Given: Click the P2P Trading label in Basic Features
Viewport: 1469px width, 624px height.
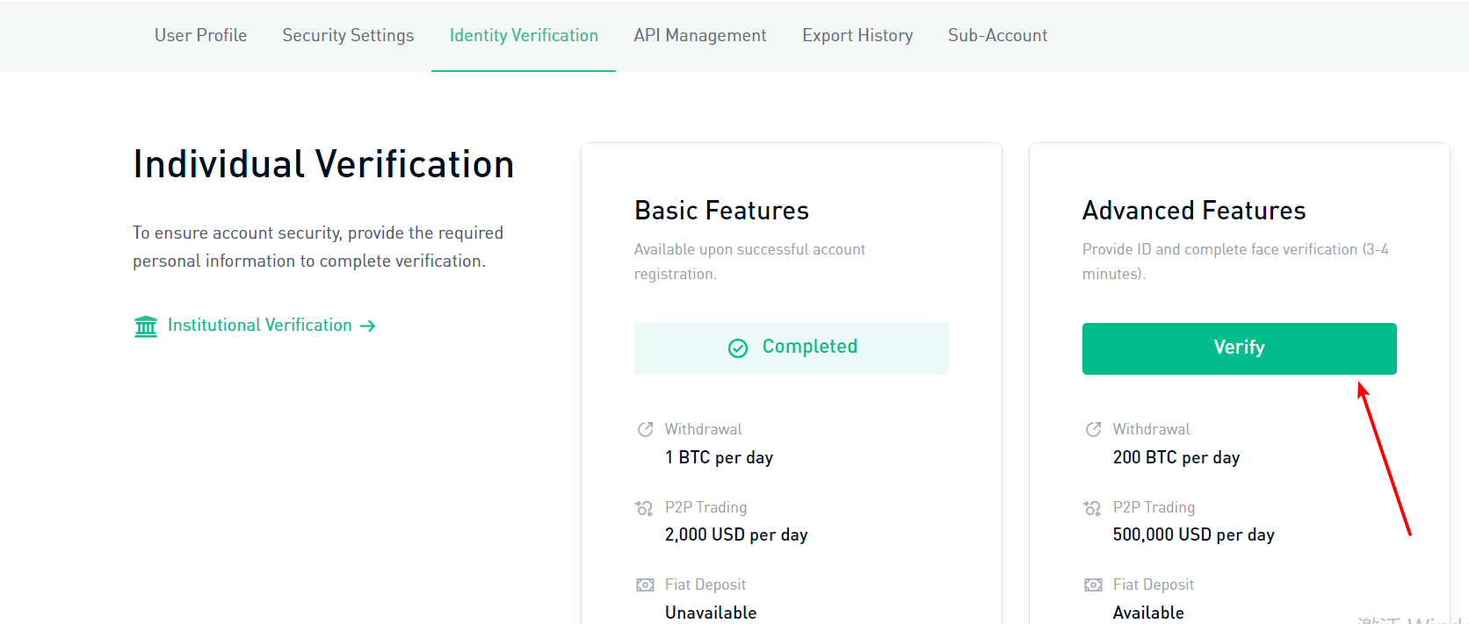Looking at the screenshot, I should click(x=706, y=507).
